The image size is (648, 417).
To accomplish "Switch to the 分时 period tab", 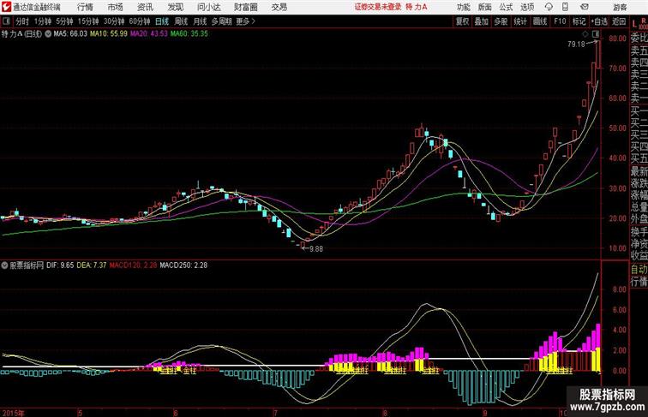I will coord(22,21).
